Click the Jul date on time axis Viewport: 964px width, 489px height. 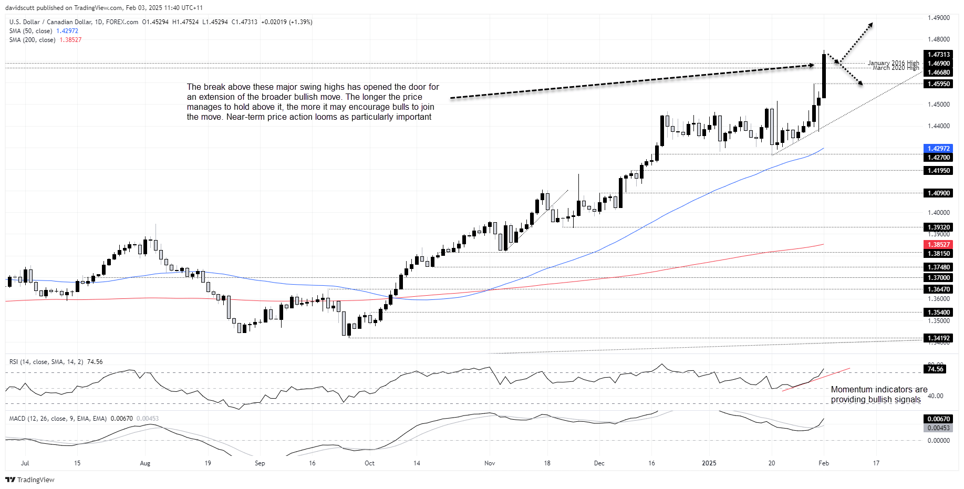[x=25, y=463]
